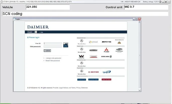172x104 pixels.
Task: Click the 'Control unit' label
Action: tap(114, 7)
